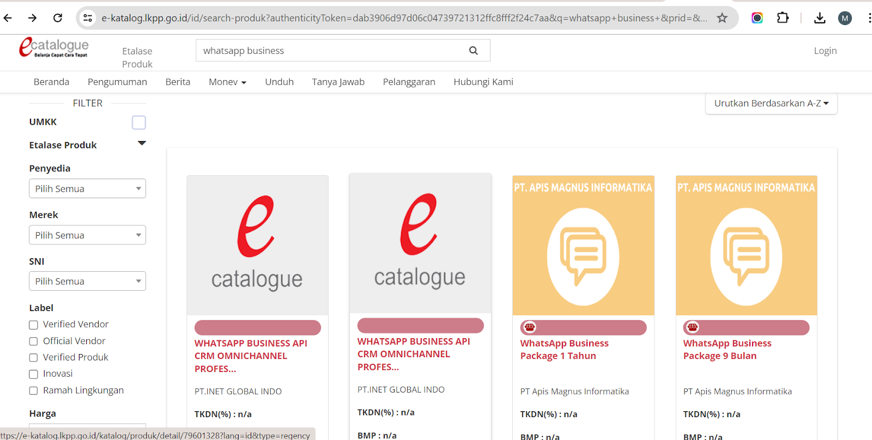This screenshot has height=440, width=872.
Task: Check the Verified Produk label
Action: (x=33, y=358)
